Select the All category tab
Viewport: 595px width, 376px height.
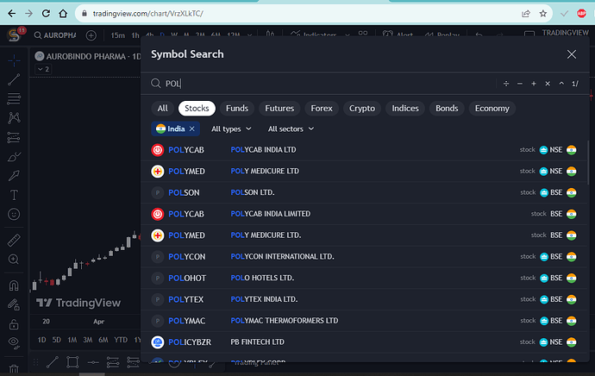(162, 109)
